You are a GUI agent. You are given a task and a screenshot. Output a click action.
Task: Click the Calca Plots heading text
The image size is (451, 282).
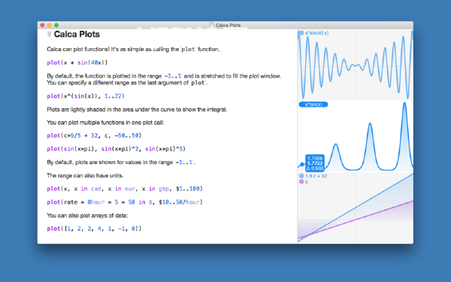(x=77, y=35)
